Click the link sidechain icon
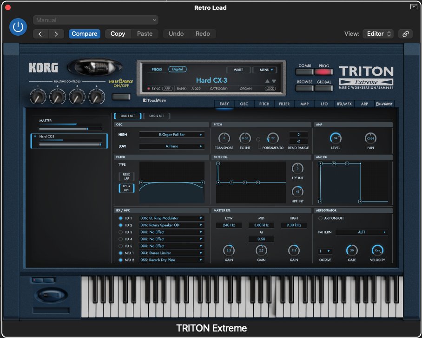 (x=405, y=34)
